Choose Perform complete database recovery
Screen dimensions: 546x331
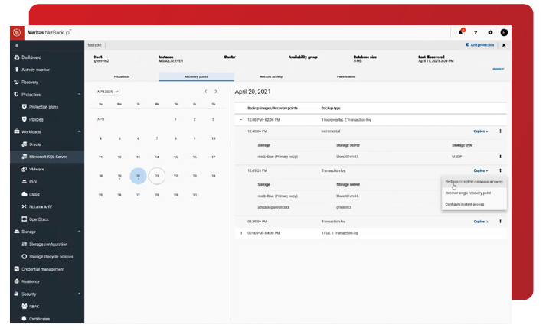[474, 182]
